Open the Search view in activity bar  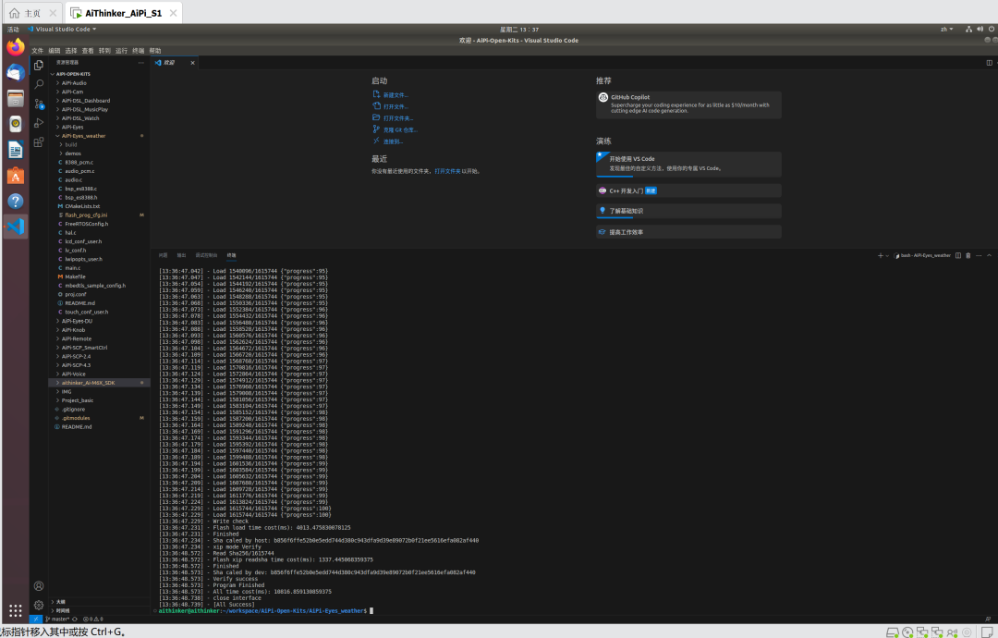(39, 84)
